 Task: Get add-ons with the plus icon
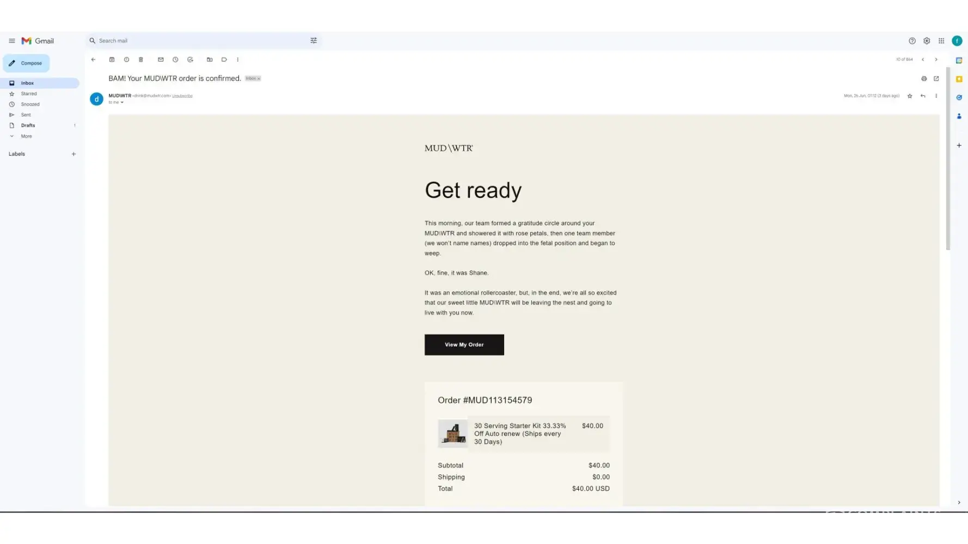(959, 146)
